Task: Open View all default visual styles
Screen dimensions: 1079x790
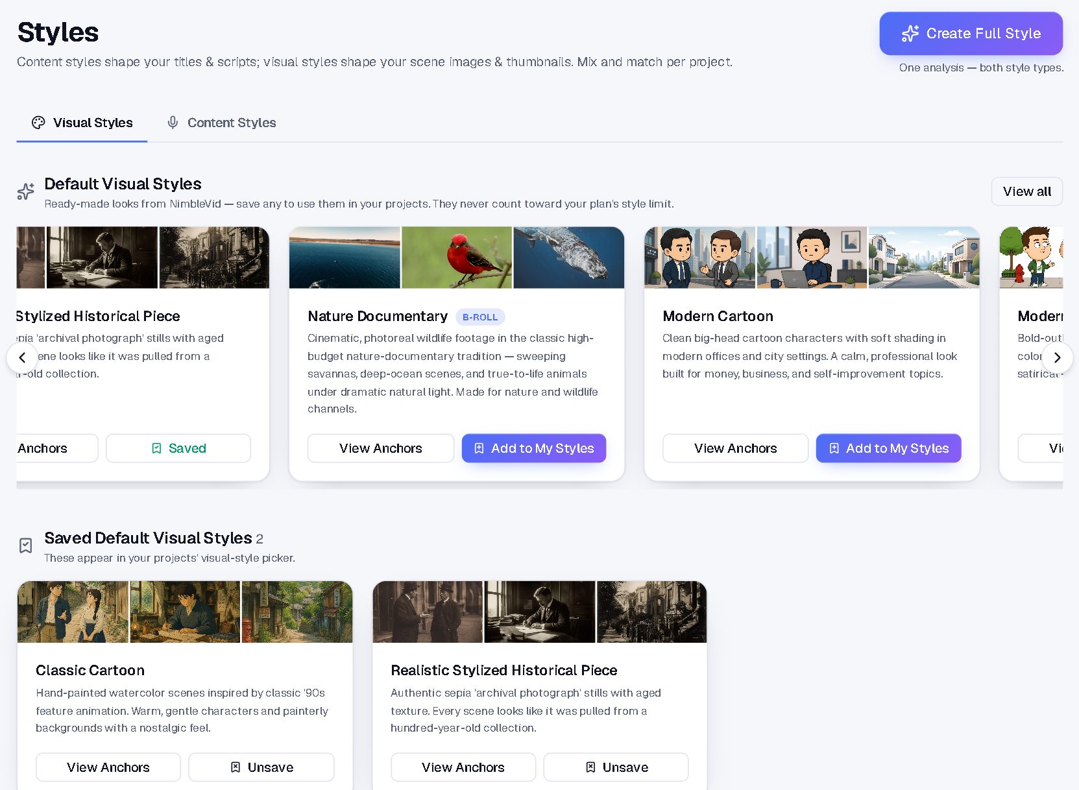Action: 1026,191
